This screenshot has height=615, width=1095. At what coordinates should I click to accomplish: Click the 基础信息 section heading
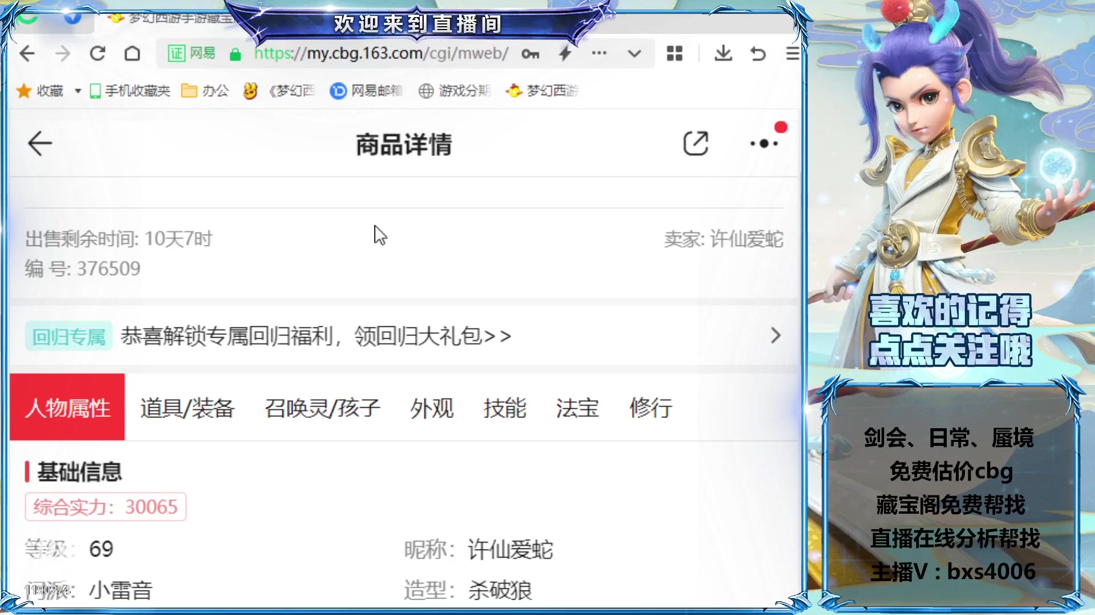pos(80,472)
